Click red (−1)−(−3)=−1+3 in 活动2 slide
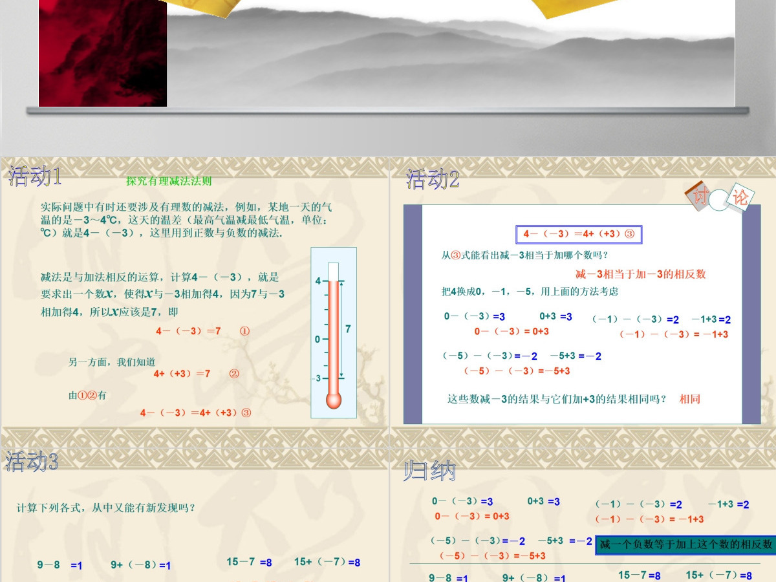 coord(674,334)
